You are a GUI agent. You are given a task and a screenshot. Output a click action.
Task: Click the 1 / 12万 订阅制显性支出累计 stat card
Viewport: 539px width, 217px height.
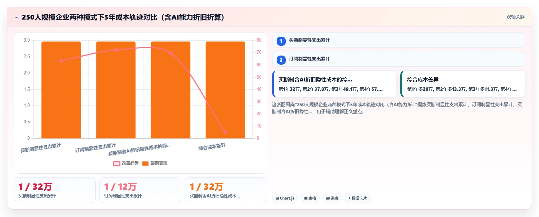coord(140,190)
